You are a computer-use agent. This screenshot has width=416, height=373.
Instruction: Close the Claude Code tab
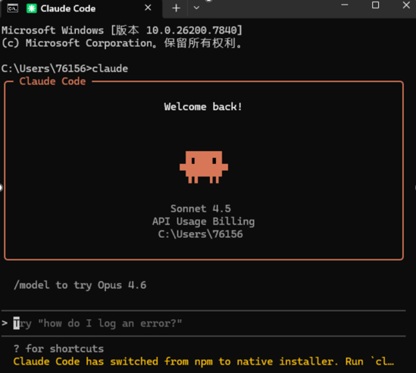(x=148, y=8)
